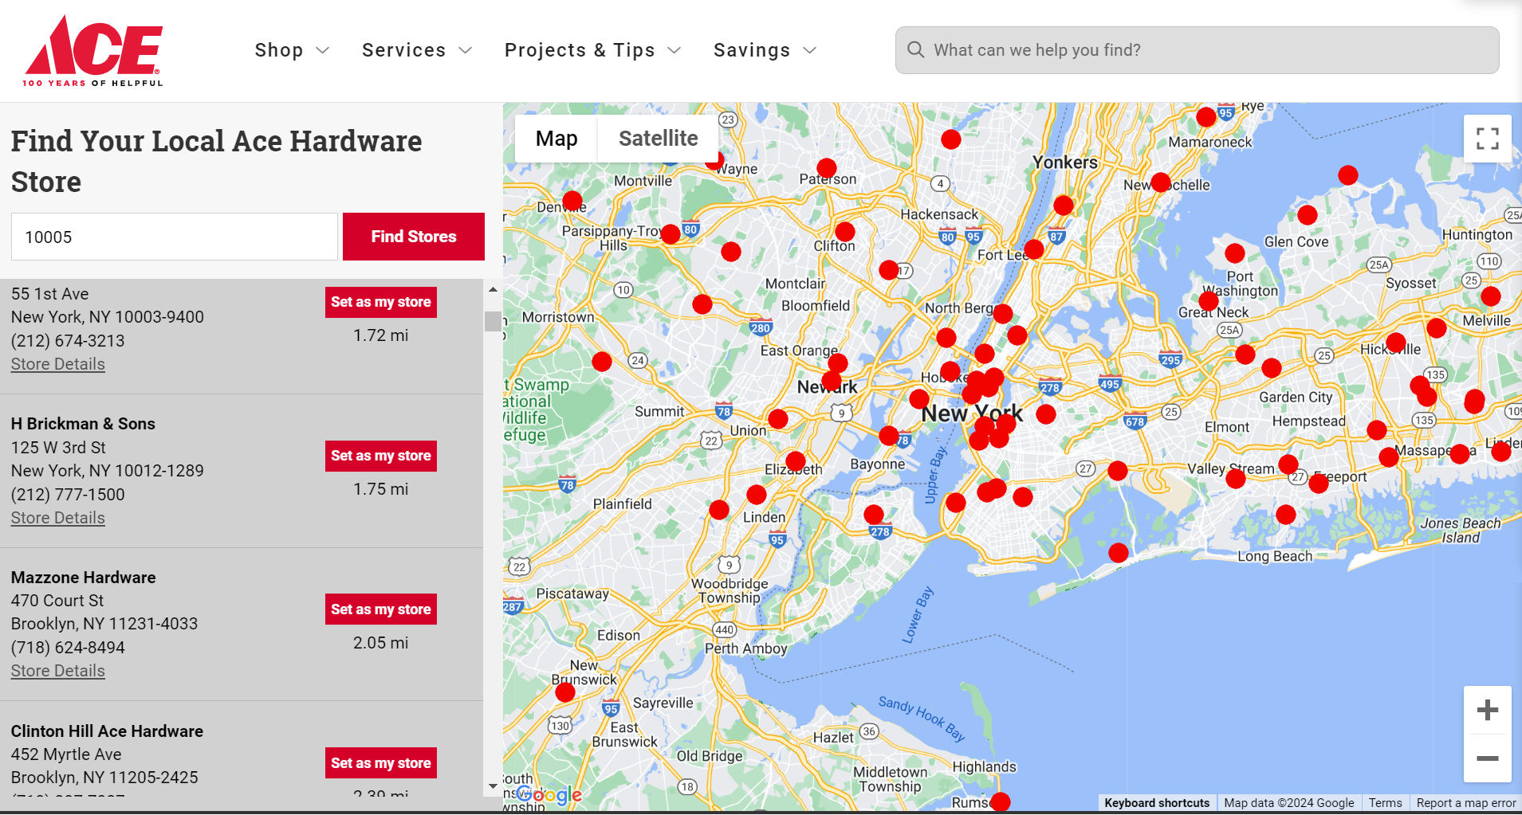Click the Google logo on map

point(549,794)
